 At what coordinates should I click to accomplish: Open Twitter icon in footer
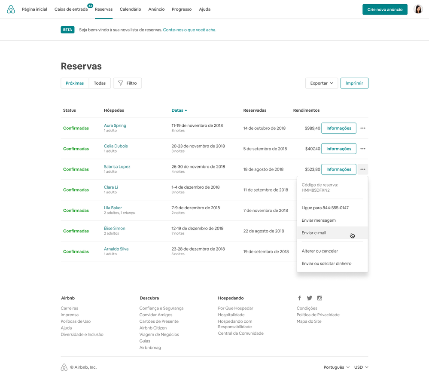click(x=309, y=298)
